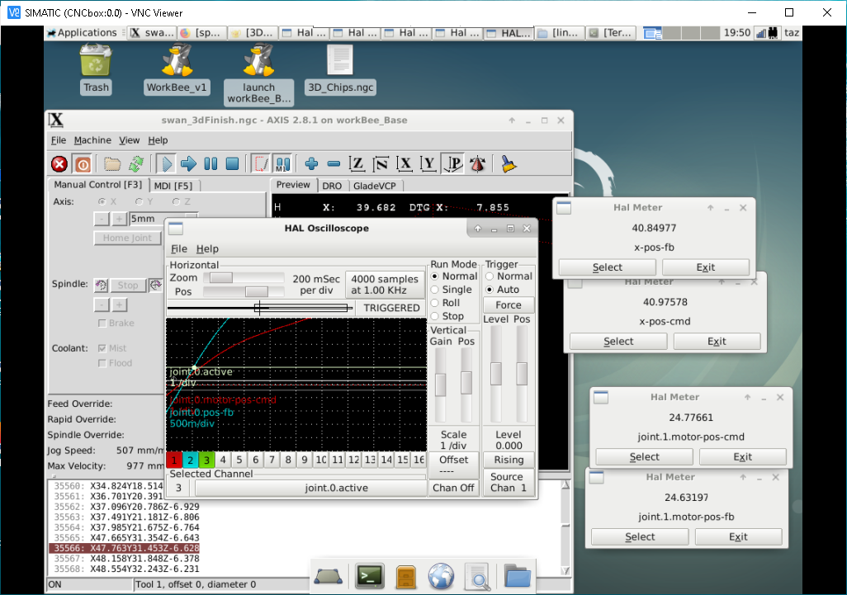This screenshot has height=595, width=847.
Task: Switch to the GladeVCP tab
Action: (374, 186)
